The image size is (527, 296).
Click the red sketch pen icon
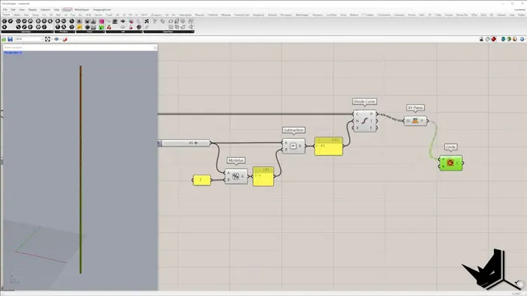[x=65, y=39]
